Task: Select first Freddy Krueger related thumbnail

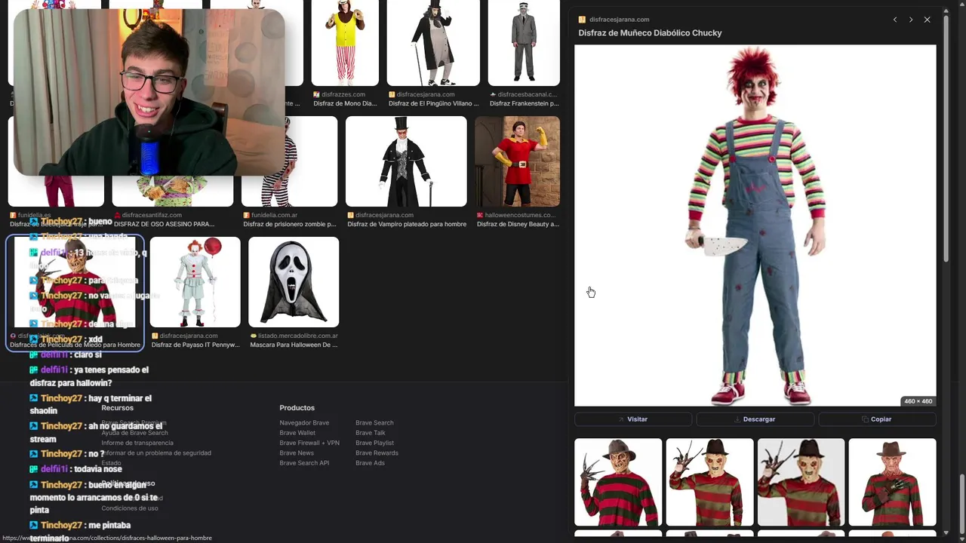Action: pyautogui.click(x=618, y=482)
